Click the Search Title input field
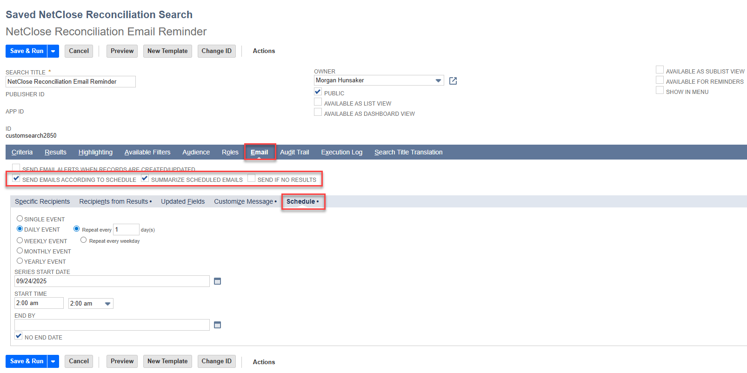Screen dimensions: 747x373 pos(71,82)
